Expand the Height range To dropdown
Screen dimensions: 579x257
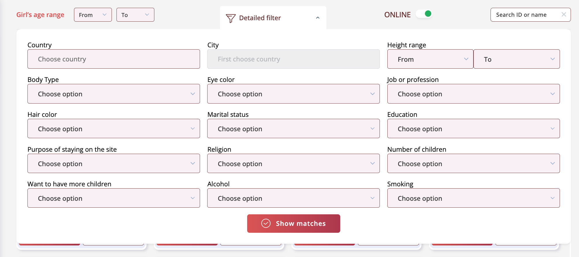point(516,59)
